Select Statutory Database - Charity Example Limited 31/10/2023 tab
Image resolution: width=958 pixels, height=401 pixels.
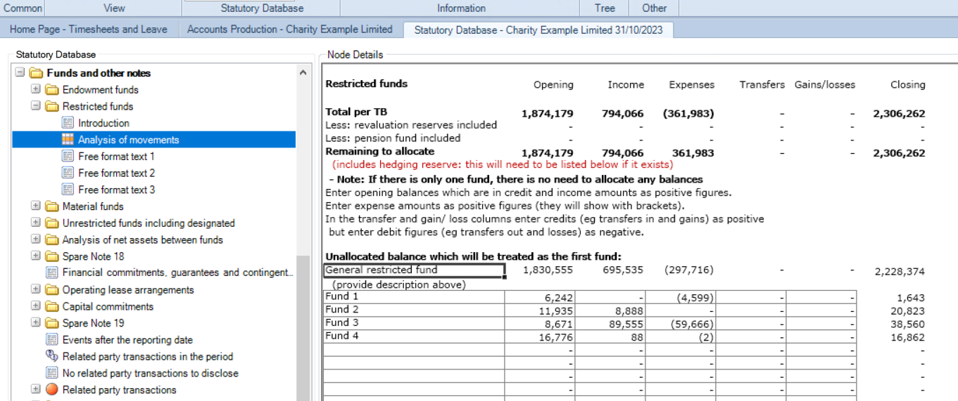538,30
